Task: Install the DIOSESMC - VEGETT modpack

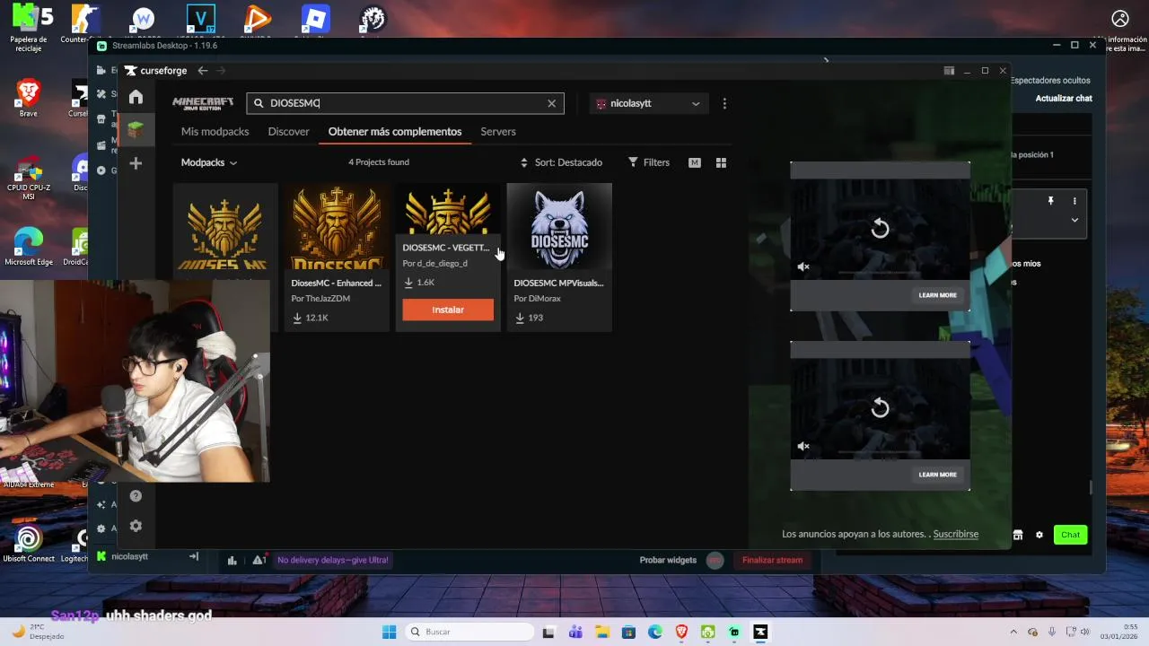Action: (448, 310)
